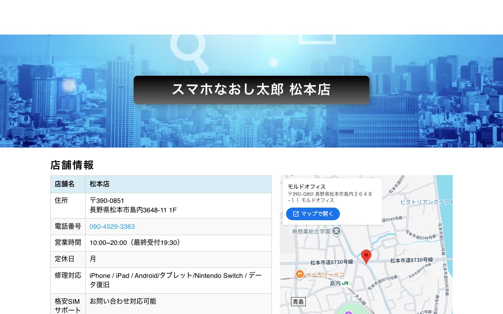Click the ベーカリーペコ map label
The width and height of the screenshot is (503, 314).
325,274
